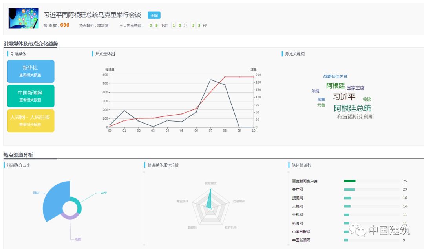Click the 人民网 media row label
424x249 pixels.
pyautogui.click(x=298, y=206)
